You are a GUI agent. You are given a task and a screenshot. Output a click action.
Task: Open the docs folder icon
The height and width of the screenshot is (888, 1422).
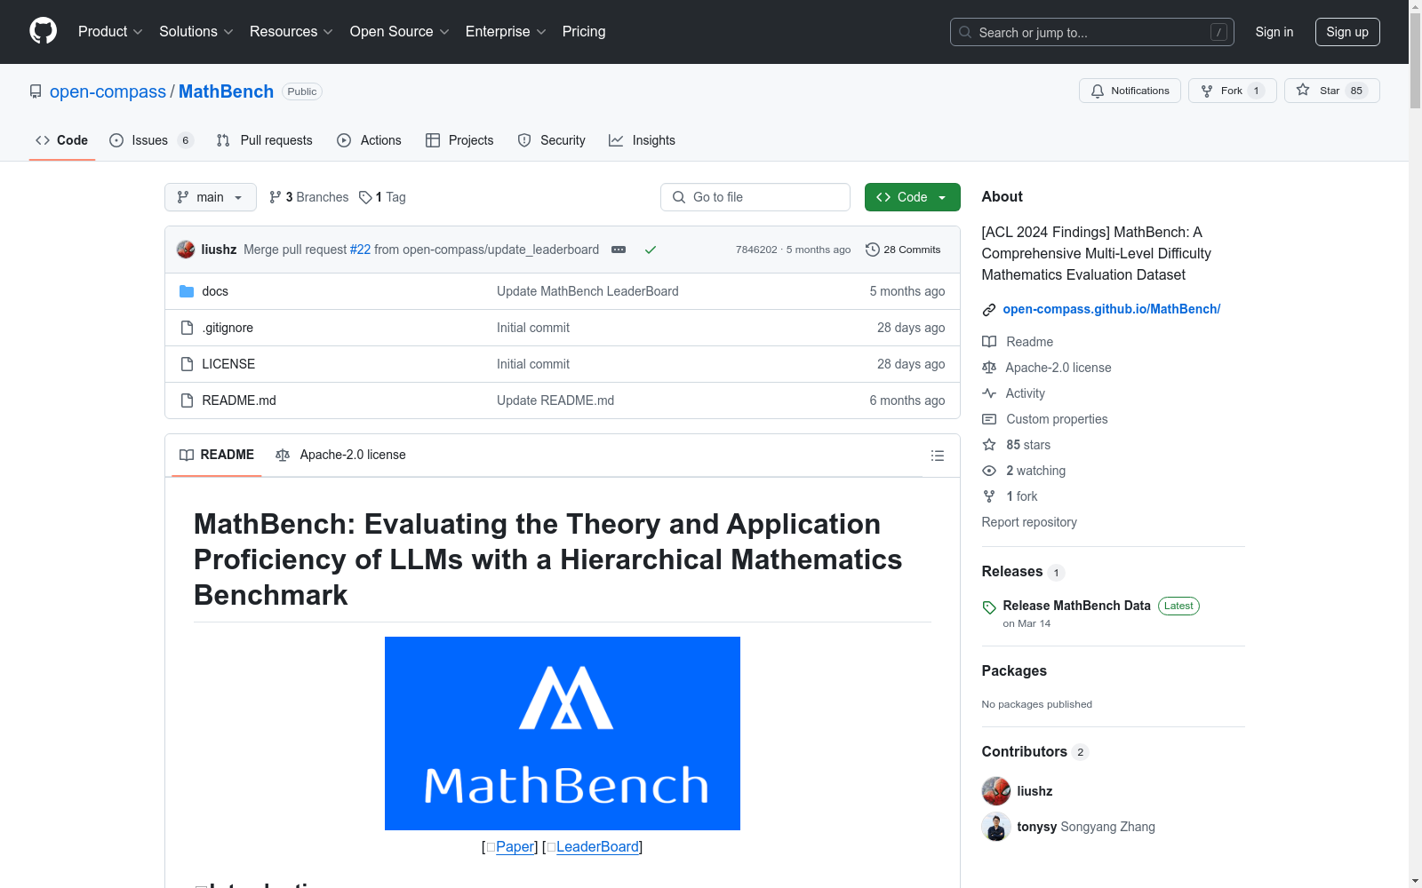pos(187,290)
